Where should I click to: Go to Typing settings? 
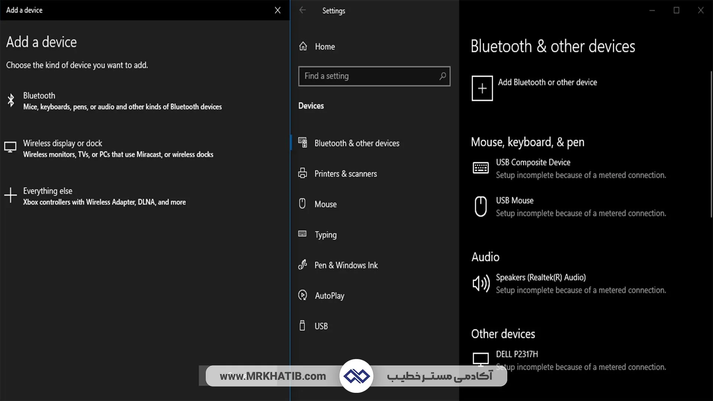click(x=325, y=235)
